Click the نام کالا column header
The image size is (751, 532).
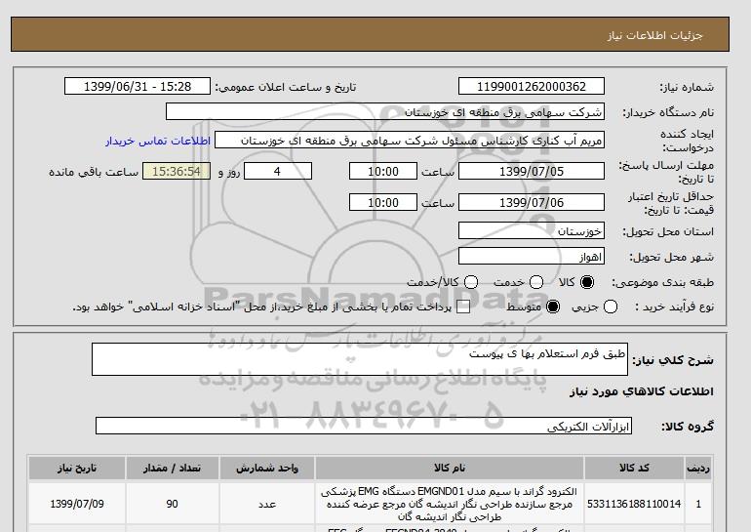pyautogui.click(x=450, y=468)
